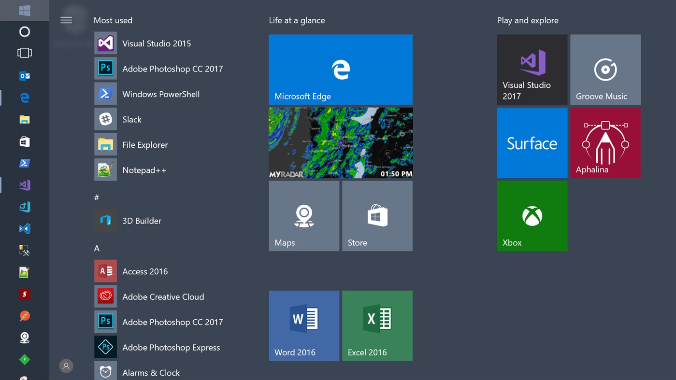The image size is (676, 380).
Task: Launch the Aphalina tile
Action: pyautogui.click(x=605, y=142)
